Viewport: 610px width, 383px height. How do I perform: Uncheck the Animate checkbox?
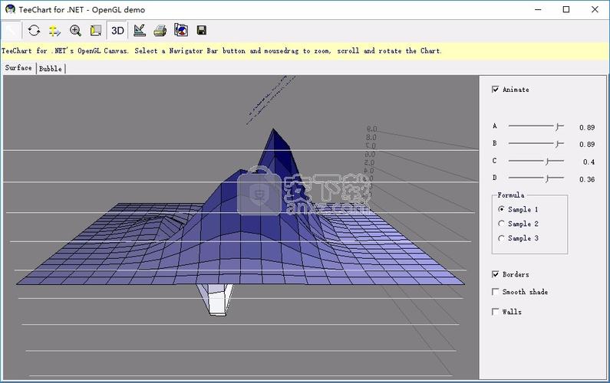point(495,90)
